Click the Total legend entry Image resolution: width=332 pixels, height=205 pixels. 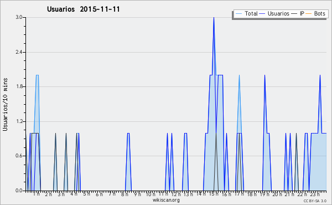[246, 13]
